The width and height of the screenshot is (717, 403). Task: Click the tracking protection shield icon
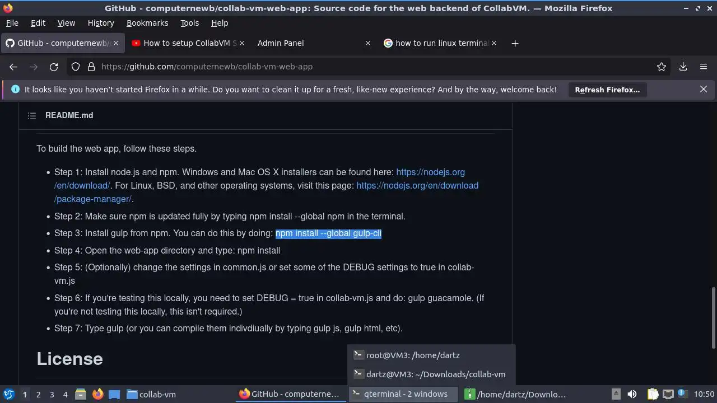(76, 67)
